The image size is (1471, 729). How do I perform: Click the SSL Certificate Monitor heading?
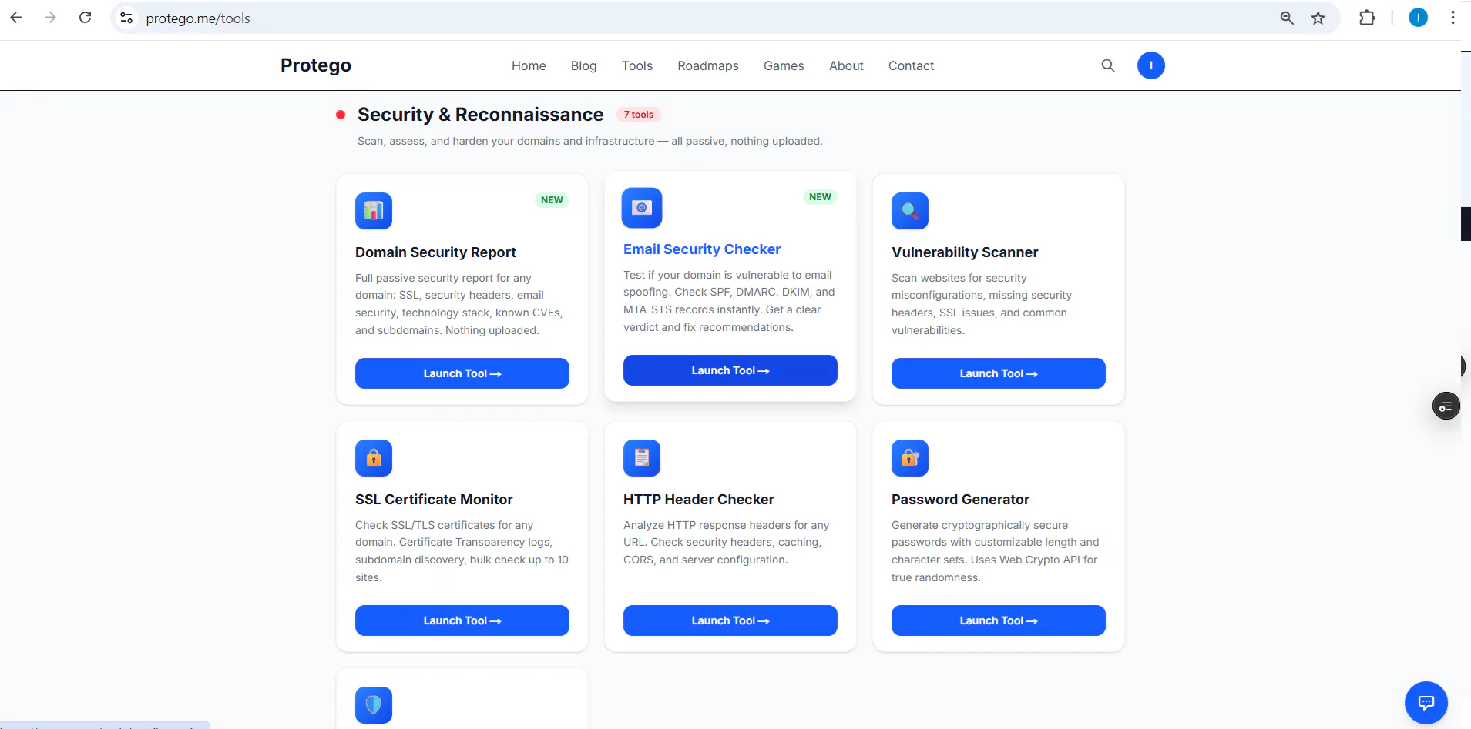(434, 500)
